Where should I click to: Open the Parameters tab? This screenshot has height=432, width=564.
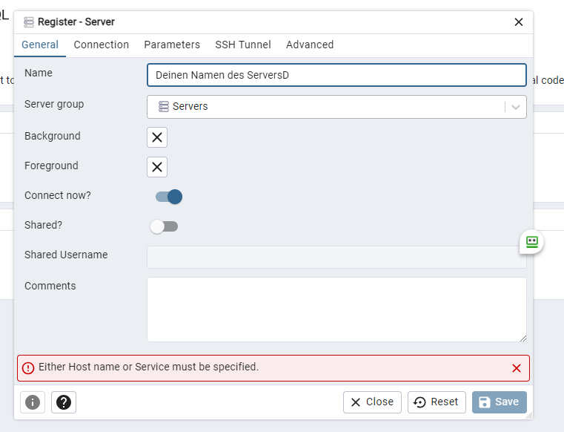pos(172,45)
